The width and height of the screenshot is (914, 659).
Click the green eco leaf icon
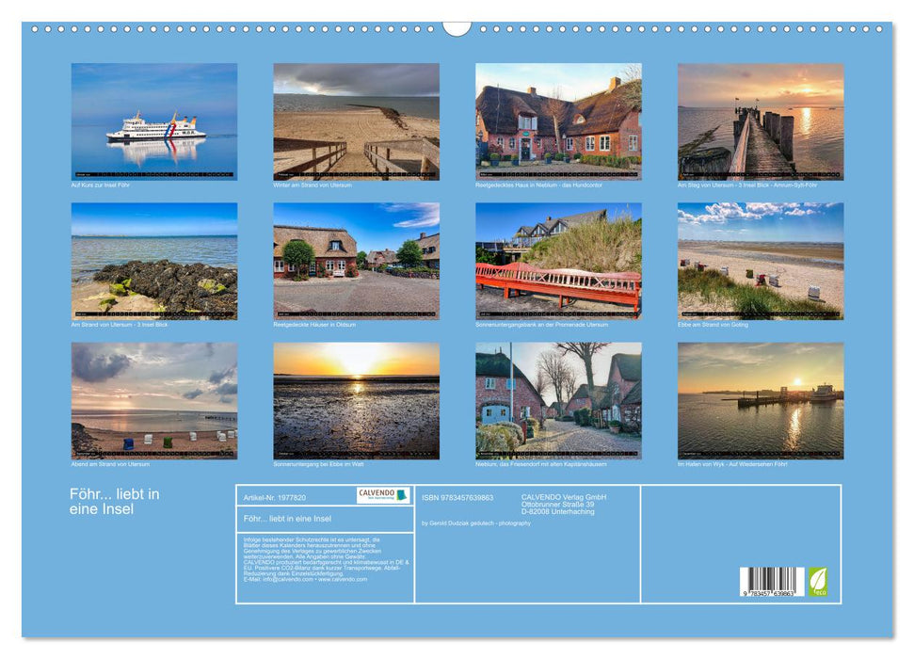click(x=818, y=581)
